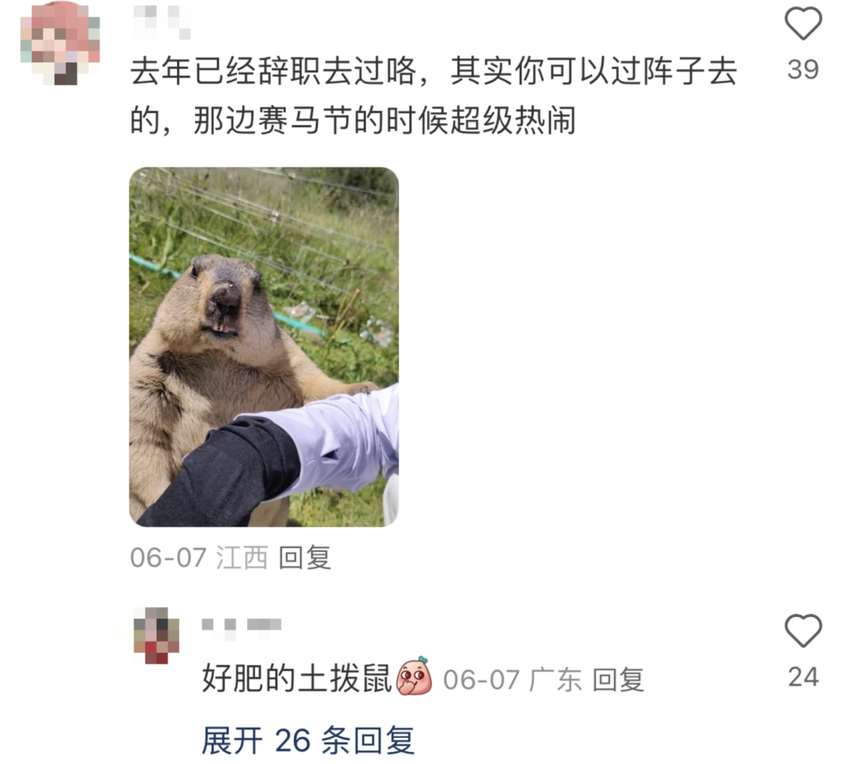This screenshot has height=764, width=853.
Task: Open the marmot photo in the comment
Action: click(264, 347)
